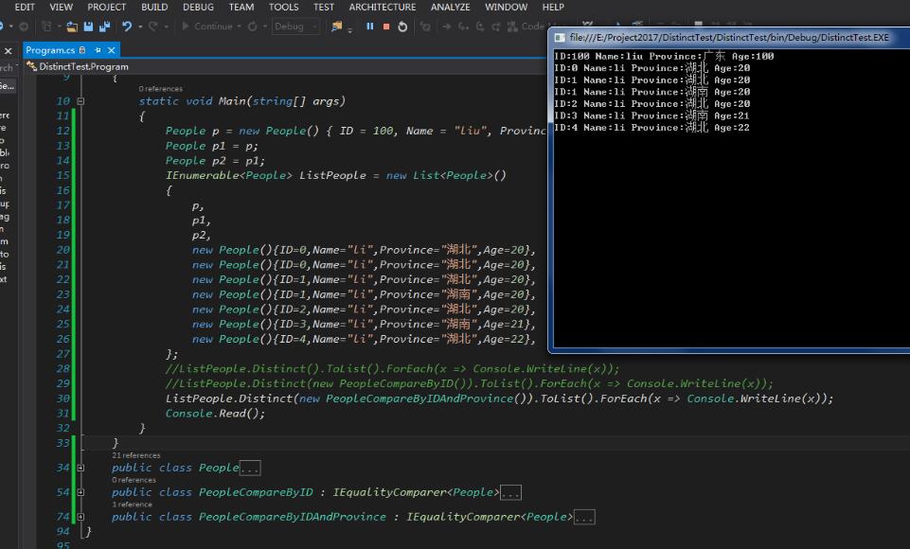Restart the debugging session icon
910x549 pixels.
point(402,27)
